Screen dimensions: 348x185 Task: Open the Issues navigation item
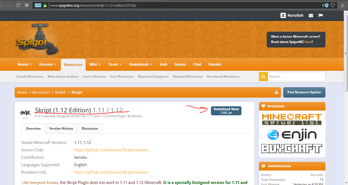180,64
